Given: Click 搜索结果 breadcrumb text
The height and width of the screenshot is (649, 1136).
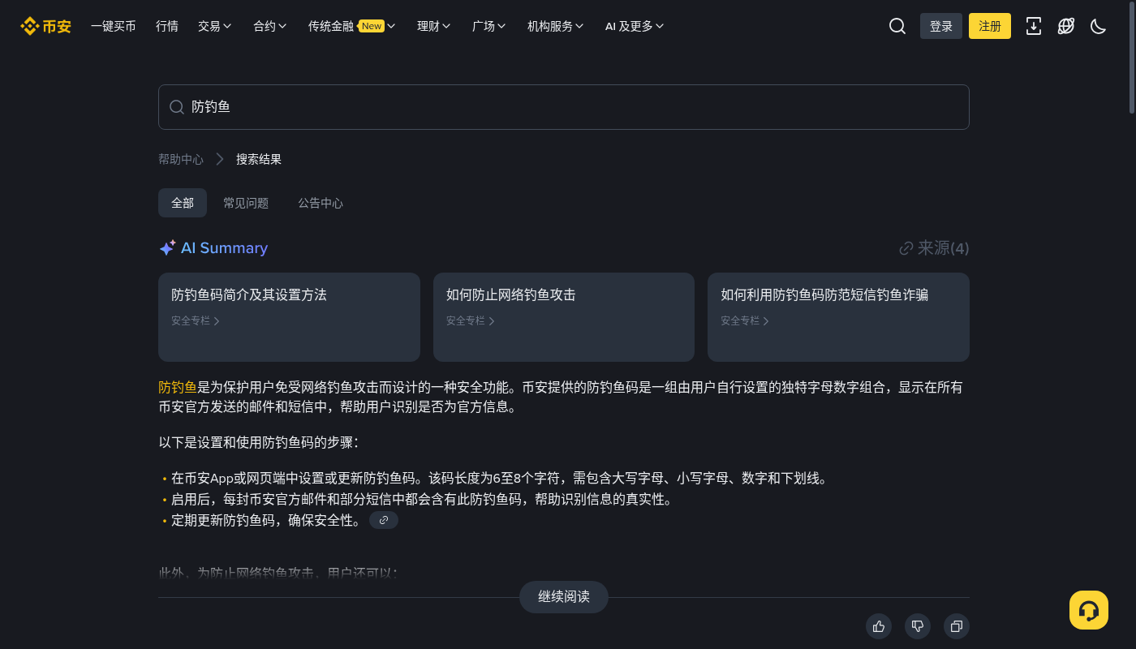Looking at the screenshot, I should [259, 159].
